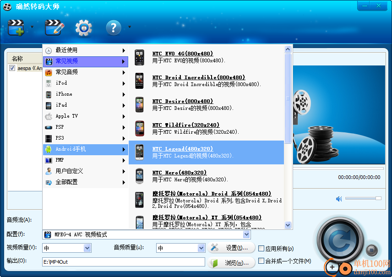Image resolution: width=392 pixels, height=277 pixels.
Task: Expand the Apple TV submenu arrow
Action: (x=124, y=116)
